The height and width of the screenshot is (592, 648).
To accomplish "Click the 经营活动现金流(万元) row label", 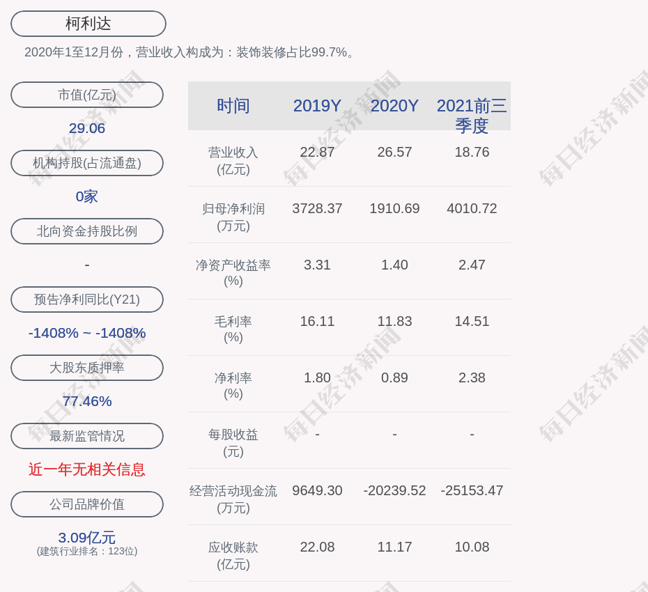I will click(233, 499).
